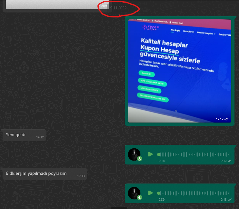Click the 19:09 timestamp on top image
Screen dimensions: 239x209
click(x=103, y=6)
